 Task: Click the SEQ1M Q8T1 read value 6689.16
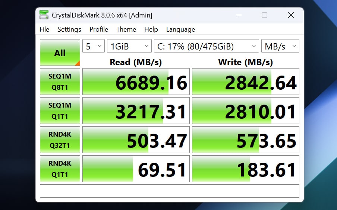click(136, 82)
